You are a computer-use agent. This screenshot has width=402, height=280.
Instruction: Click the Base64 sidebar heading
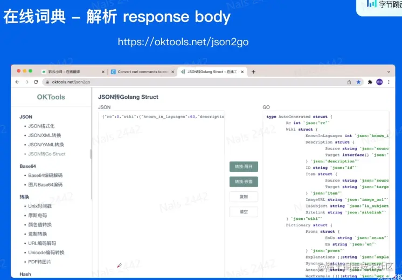pos(27,166)
